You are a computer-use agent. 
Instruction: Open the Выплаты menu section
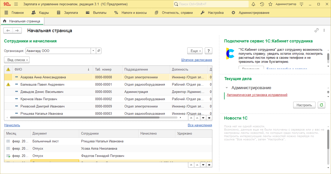[x=96, y=13]
